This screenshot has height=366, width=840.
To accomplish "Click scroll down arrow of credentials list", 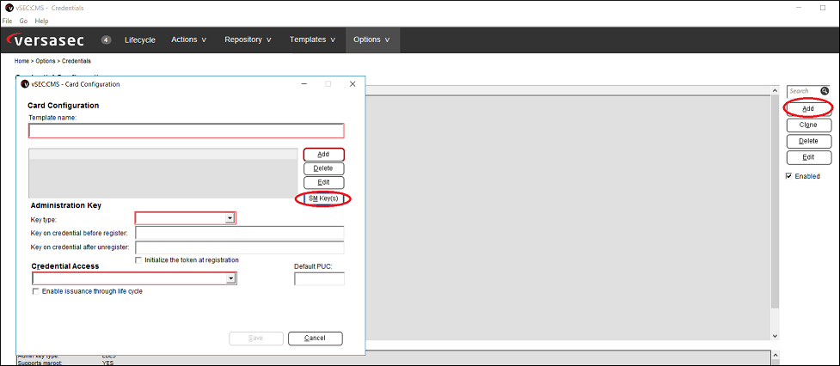I will click(775, 336).
